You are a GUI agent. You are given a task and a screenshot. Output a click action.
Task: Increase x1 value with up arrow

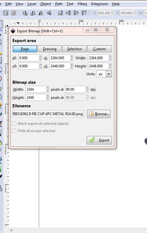coord(72,57)
